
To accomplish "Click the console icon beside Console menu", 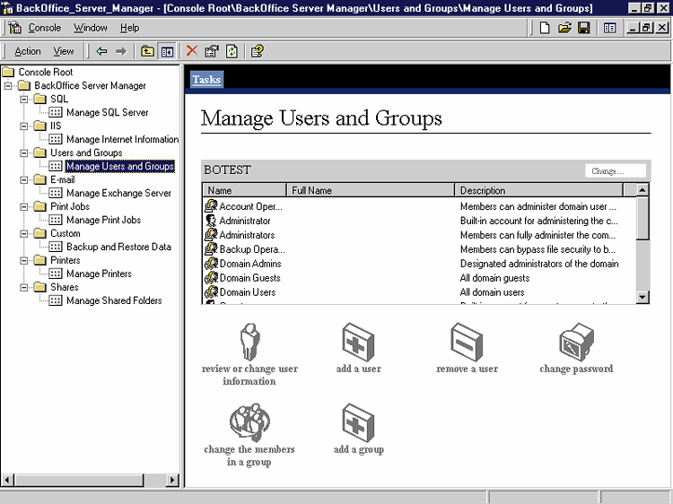I will pos(14,28).
